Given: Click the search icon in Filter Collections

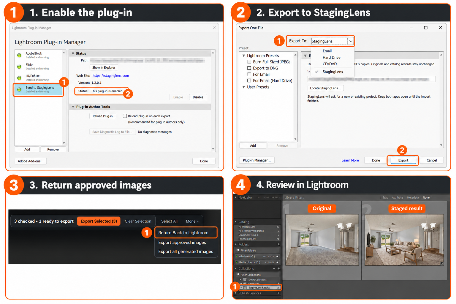Looking at the screenshot, I should click(x=238, y=275).
